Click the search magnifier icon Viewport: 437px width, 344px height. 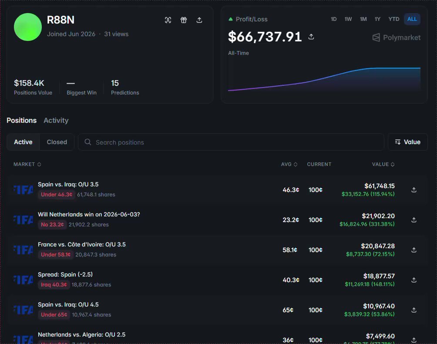pos(88,142)
